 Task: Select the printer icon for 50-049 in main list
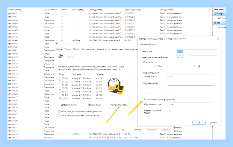tap(10, 23)
